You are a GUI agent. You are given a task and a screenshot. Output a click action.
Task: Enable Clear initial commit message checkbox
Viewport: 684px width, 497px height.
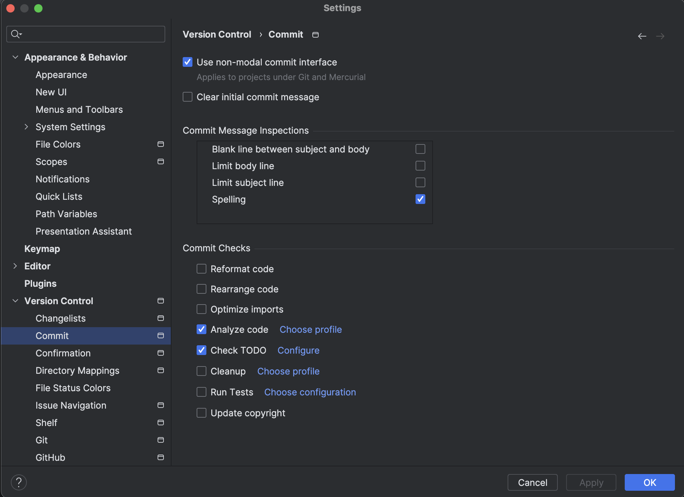[x=188, y=97]
